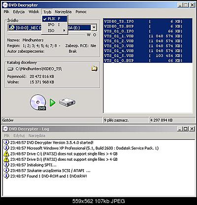The width and height of the screenshot is (197, 205).
Task: Expand the ISO submenu arrow
Action: coord(64,30)
